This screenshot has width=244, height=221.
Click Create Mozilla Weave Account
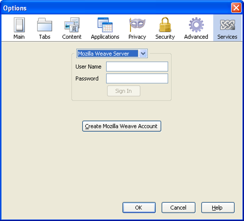pos(122,126)
